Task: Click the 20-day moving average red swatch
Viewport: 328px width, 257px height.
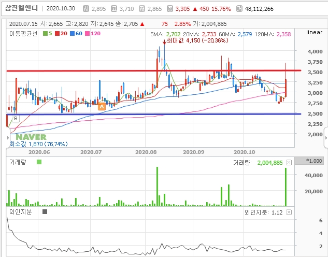Action: pyautogui.click(x=58, y=34)
